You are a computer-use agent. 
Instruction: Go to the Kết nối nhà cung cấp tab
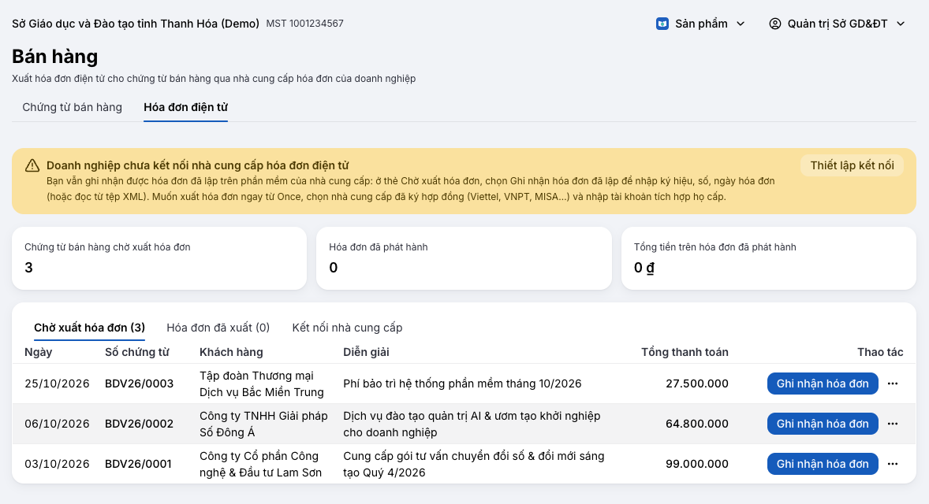(x=347, y=328)
